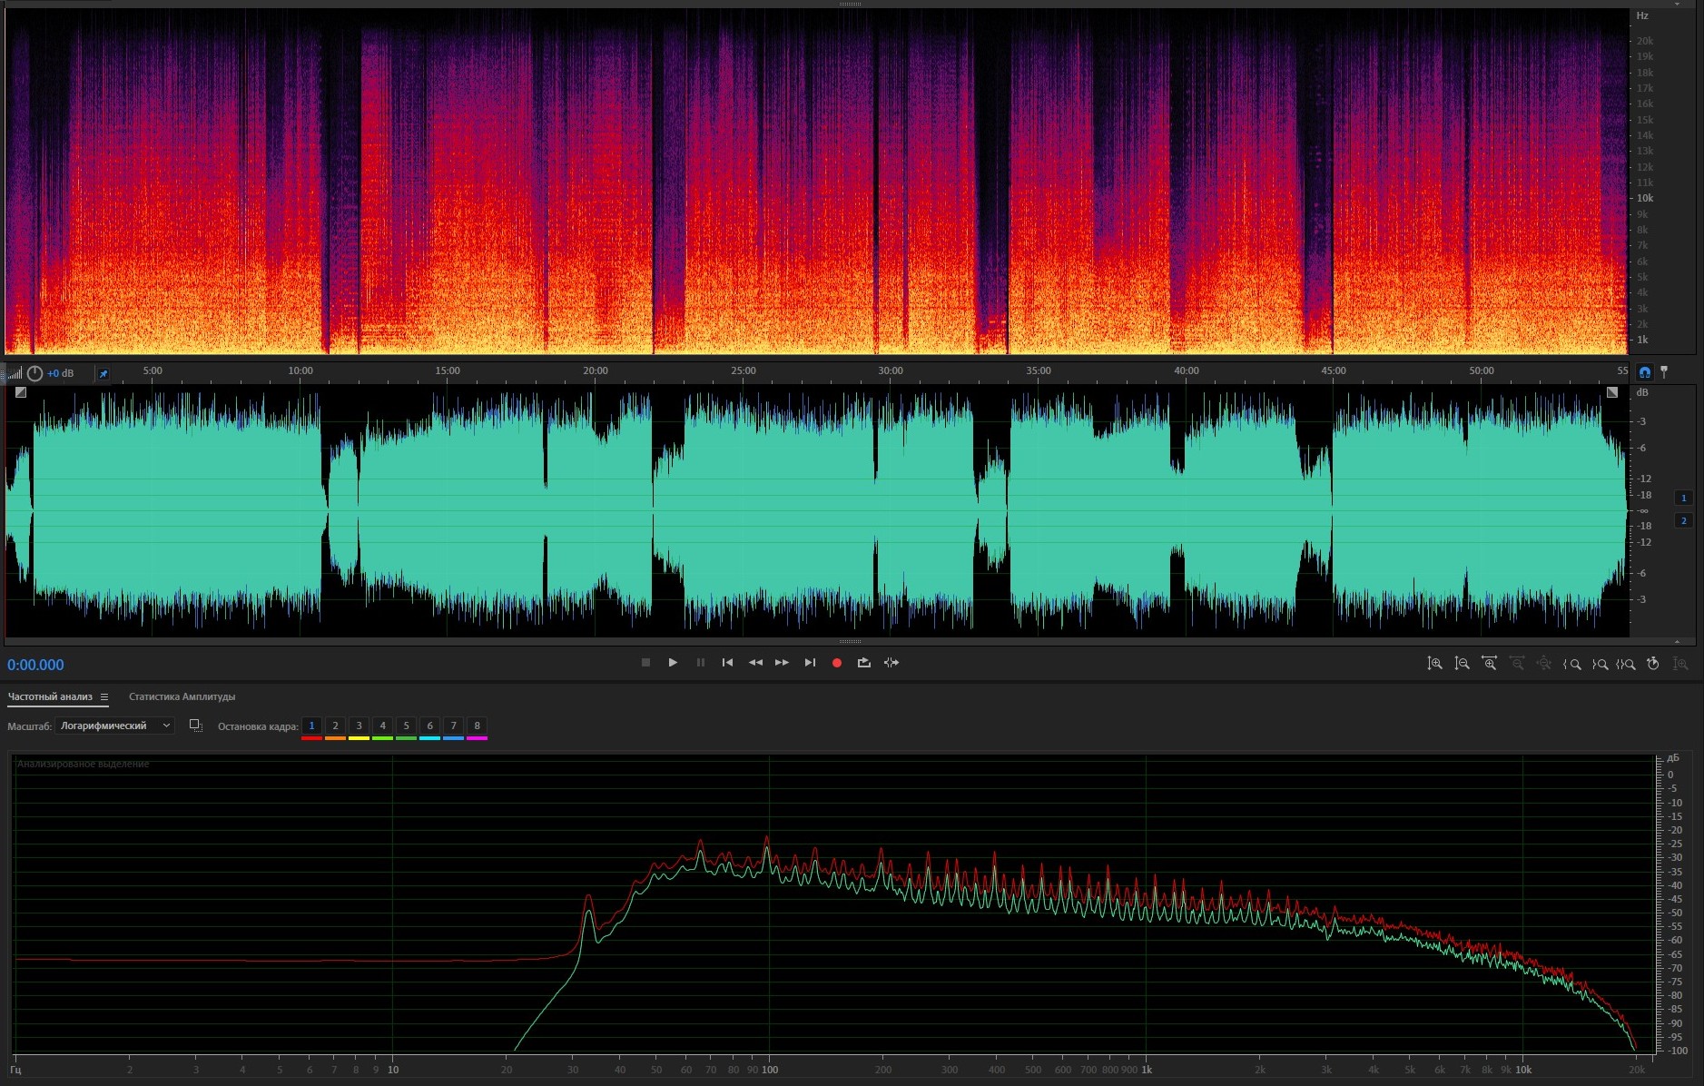Click hold frame button 5
1704x1086 pixels.
[406, 726]
